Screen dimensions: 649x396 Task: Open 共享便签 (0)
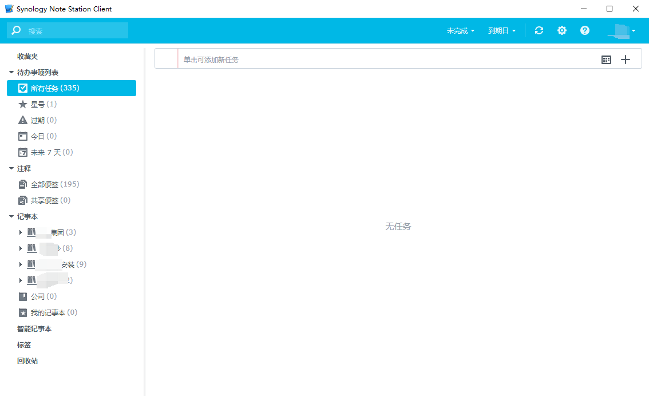pyautogui.click(x=50, y=200)
